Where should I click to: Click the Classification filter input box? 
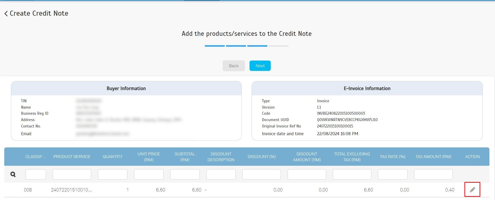(x=36, y=175)
